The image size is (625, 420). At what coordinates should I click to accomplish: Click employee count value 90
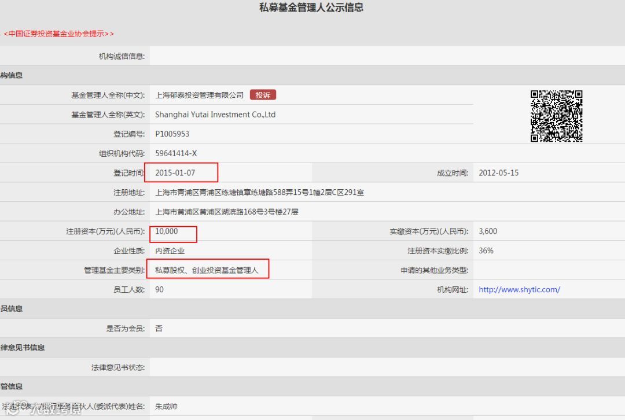(160, 290)
